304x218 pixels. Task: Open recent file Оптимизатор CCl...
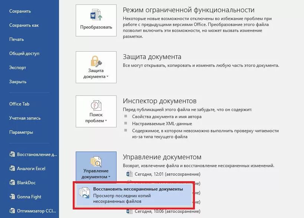point(33,211)
